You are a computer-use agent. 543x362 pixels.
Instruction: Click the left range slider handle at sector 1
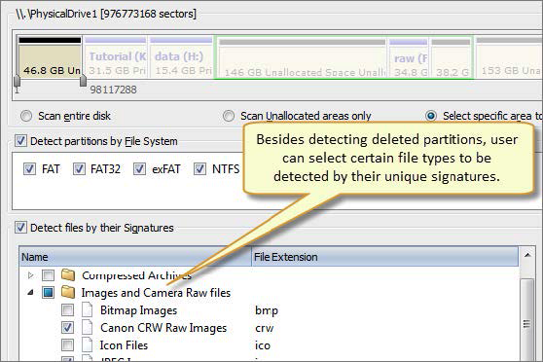click(17, 81)
